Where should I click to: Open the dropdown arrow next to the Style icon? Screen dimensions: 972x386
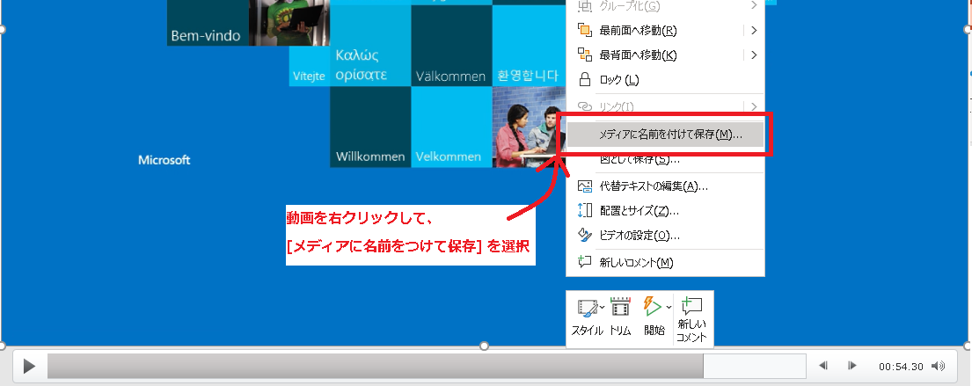[602, 307]
